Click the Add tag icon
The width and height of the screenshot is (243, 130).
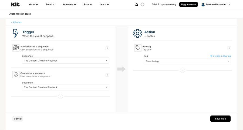(x=138, y=48)
